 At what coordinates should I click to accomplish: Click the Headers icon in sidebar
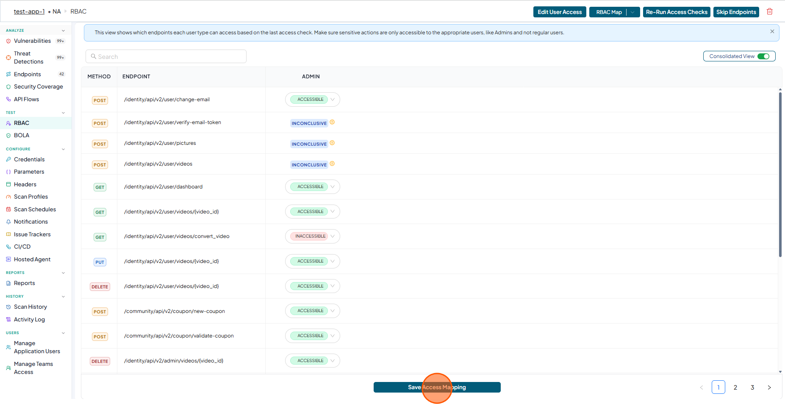tap(8, 184)
